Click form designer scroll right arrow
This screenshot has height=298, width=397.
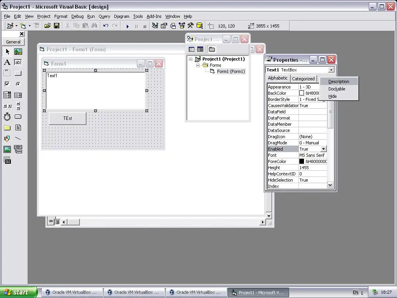tap(262, 222)
